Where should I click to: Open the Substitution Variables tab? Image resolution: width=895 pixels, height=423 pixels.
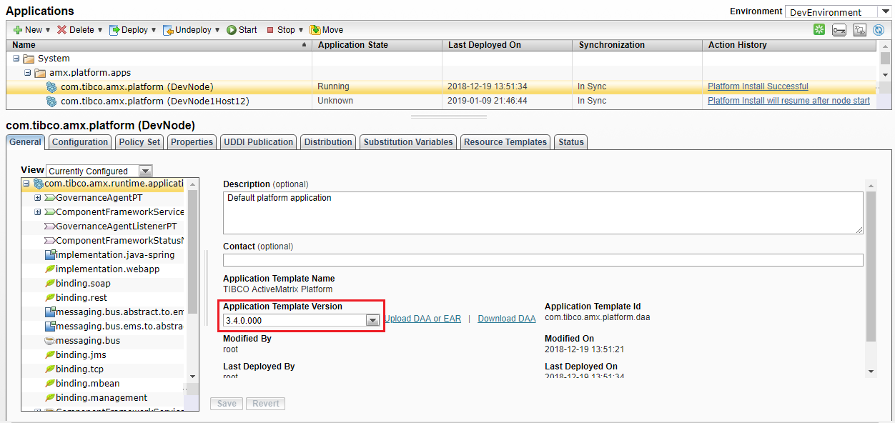408,142
